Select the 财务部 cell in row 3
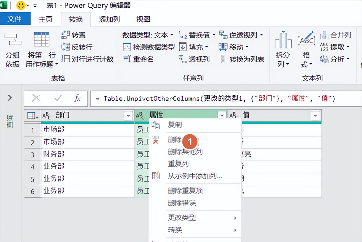 coord(88,154)
